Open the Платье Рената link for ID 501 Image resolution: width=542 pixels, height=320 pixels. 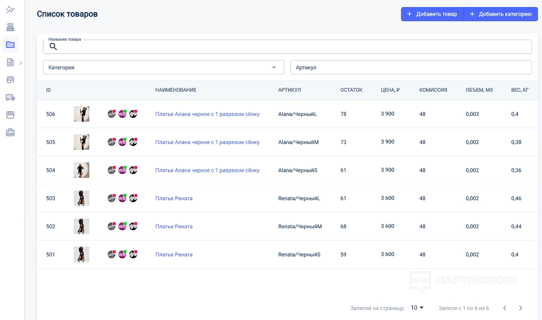(x=174, y=255)
